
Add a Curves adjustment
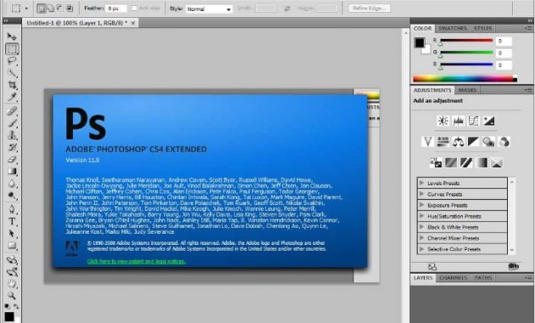(473, 121)
